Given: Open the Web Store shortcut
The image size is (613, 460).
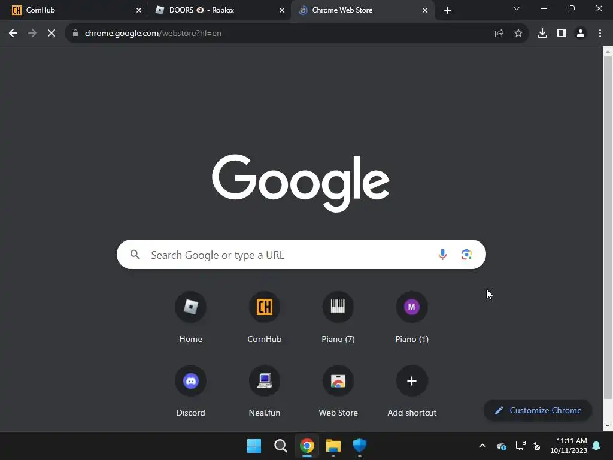Looking at the screenshot, I should click(x=338, y=391).
